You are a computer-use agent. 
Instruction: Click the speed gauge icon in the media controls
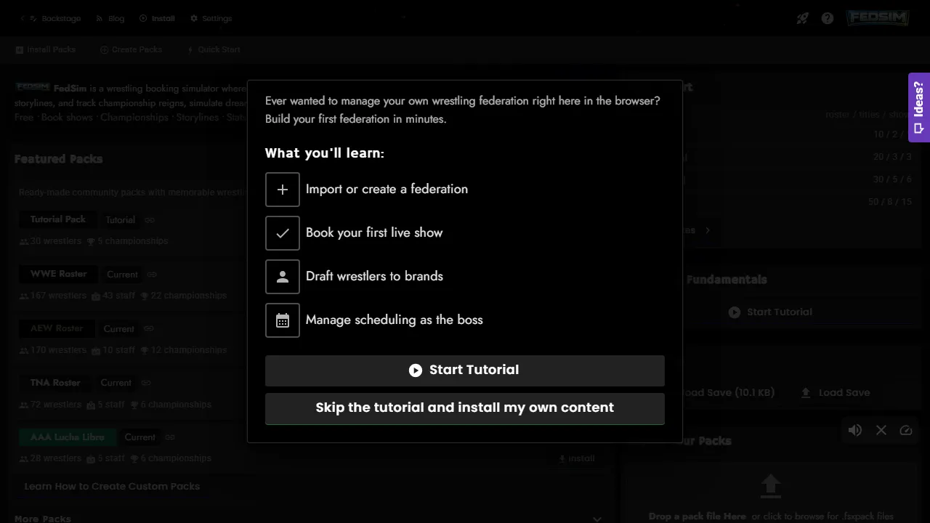coord(906,430)
